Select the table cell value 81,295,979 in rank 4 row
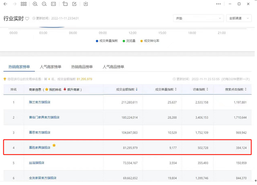 (130, 148)
